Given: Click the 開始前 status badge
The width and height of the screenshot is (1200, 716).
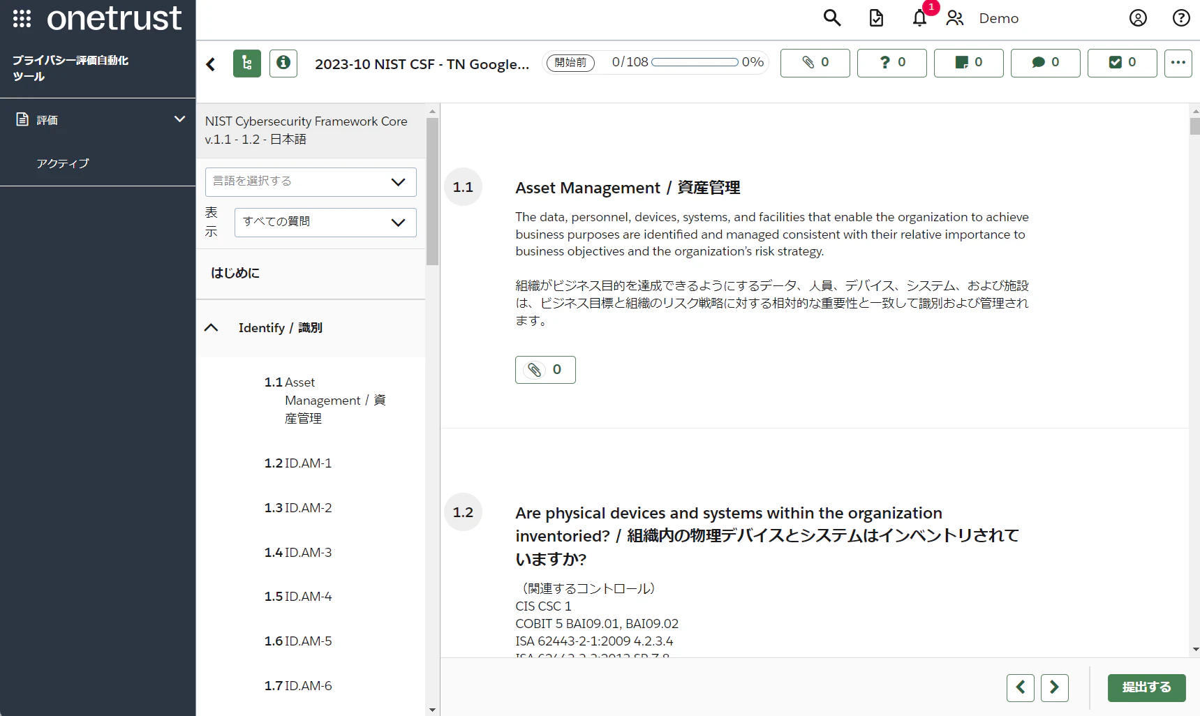Looking at the screenshot, I should 570,63.
